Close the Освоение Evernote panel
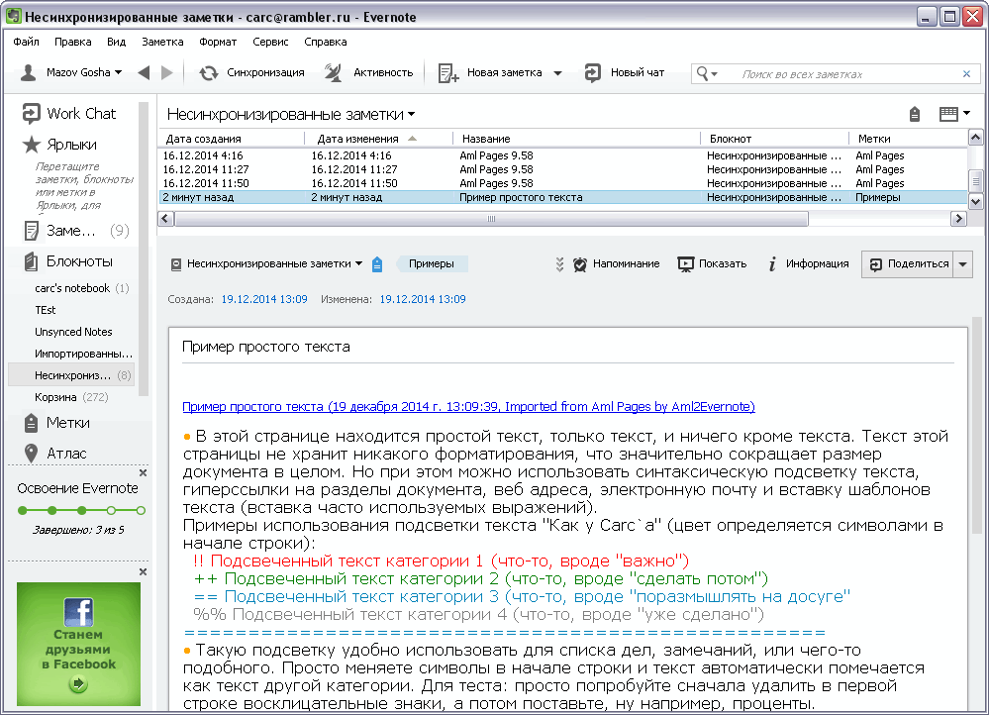Image resolution: width=989 pixels, height=715 pixels. coord(144,472)
